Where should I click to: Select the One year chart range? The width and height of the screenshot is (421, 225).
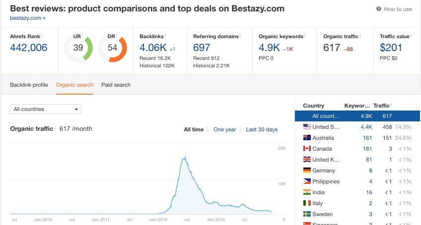pyautogui.click(x=225, y=129)
